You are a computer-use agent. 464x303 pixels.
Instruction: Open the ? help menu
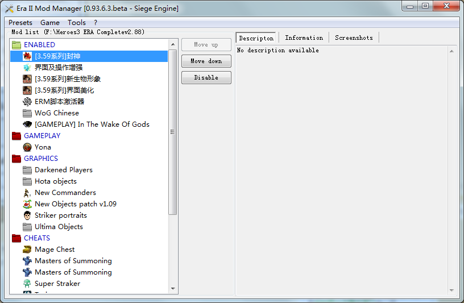click(x=96, y=23)
